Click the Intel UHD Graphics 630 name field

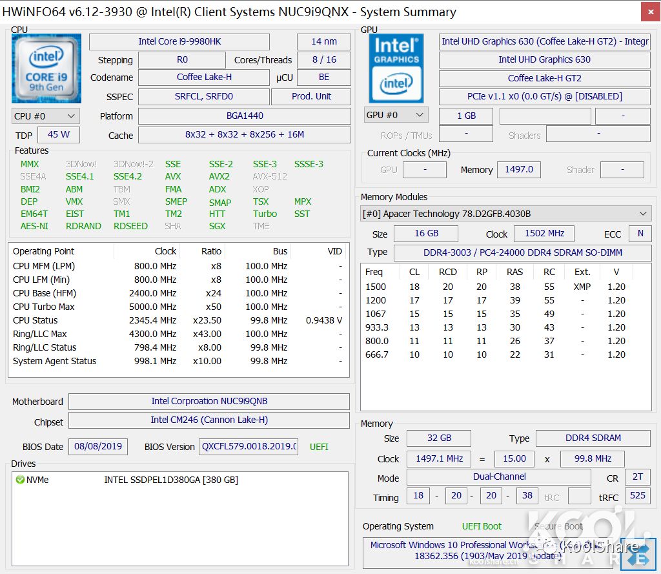pos(545,60)
